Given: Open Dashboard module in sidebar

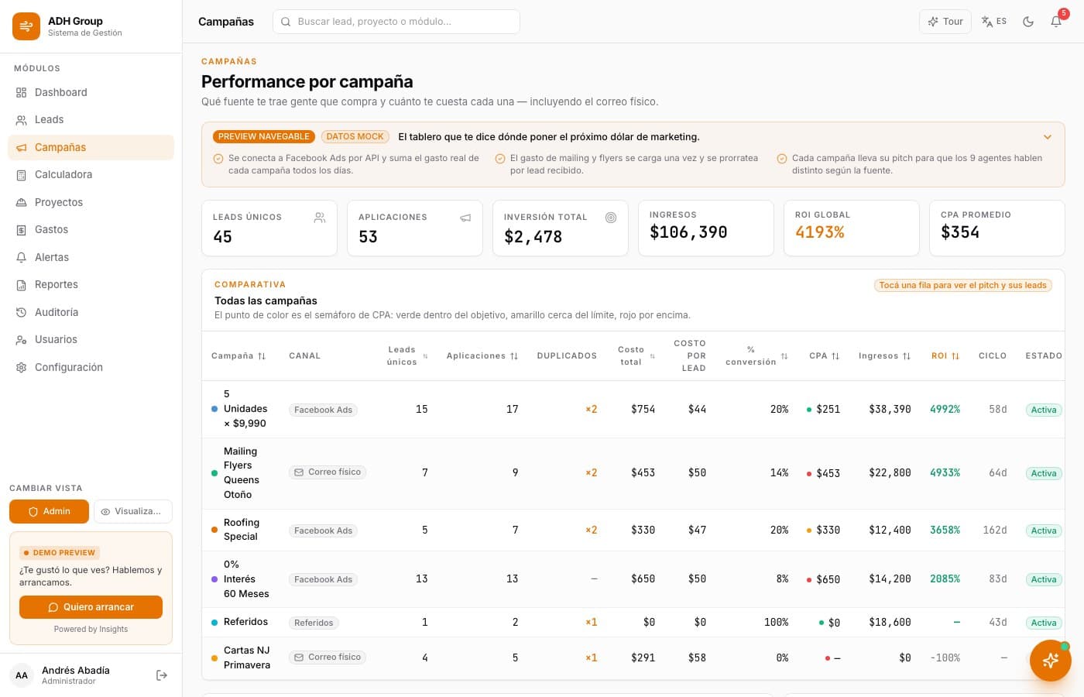Looking at the screenshot, I should click(91, 92).
